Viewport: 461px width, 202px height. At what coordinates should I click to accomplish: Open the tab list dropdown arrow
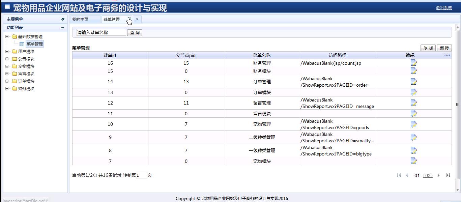pyautogui.click(x=137, y=19)
